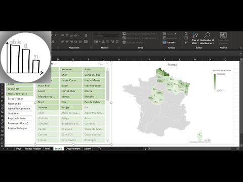
Task: Switch to the Departement sheet tab
Action: click(x=73, y=149)
